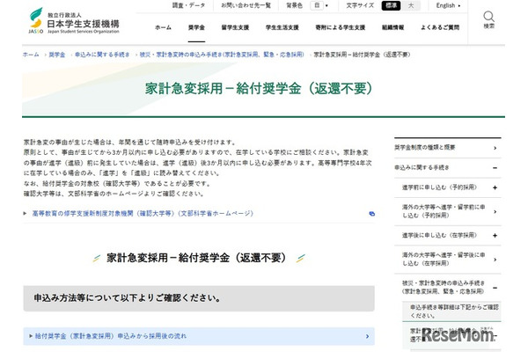
Task: Open お問い合わせ先一覧 link
Action: 246,5
